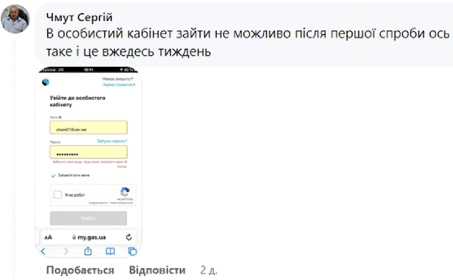Click the Safari tabs icon
The width and height of the screenshot is (453, 280).
[x=132, y=251]
